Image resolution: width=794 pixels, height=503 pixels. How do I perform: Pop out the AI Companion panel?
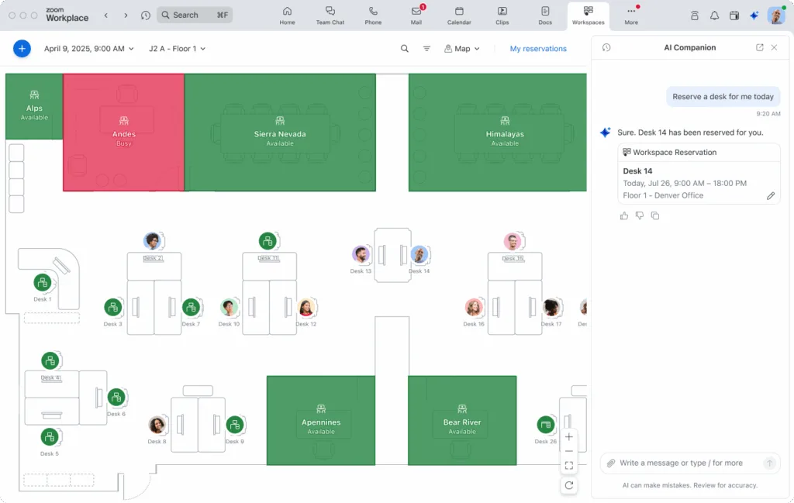pos(760,47)
